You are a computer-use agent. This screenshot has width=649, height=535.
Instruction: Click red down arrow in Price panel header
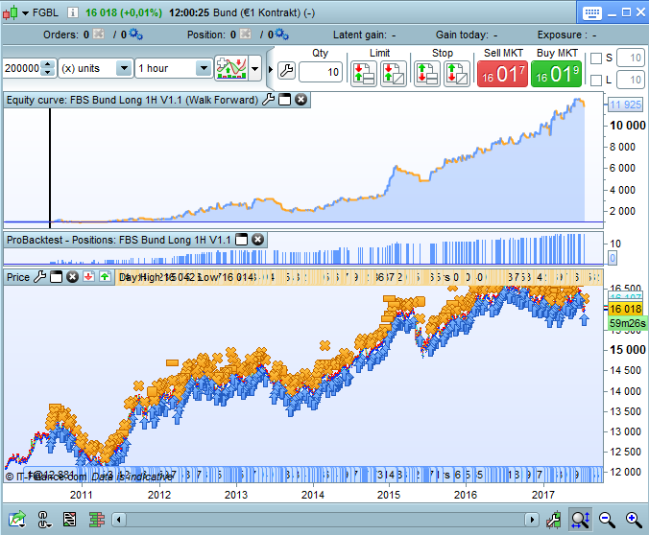[88, 276]
